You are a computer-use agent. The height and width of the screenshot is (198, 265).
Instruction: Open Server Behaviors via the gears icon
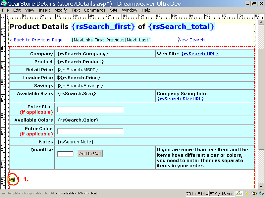(254, 194)
